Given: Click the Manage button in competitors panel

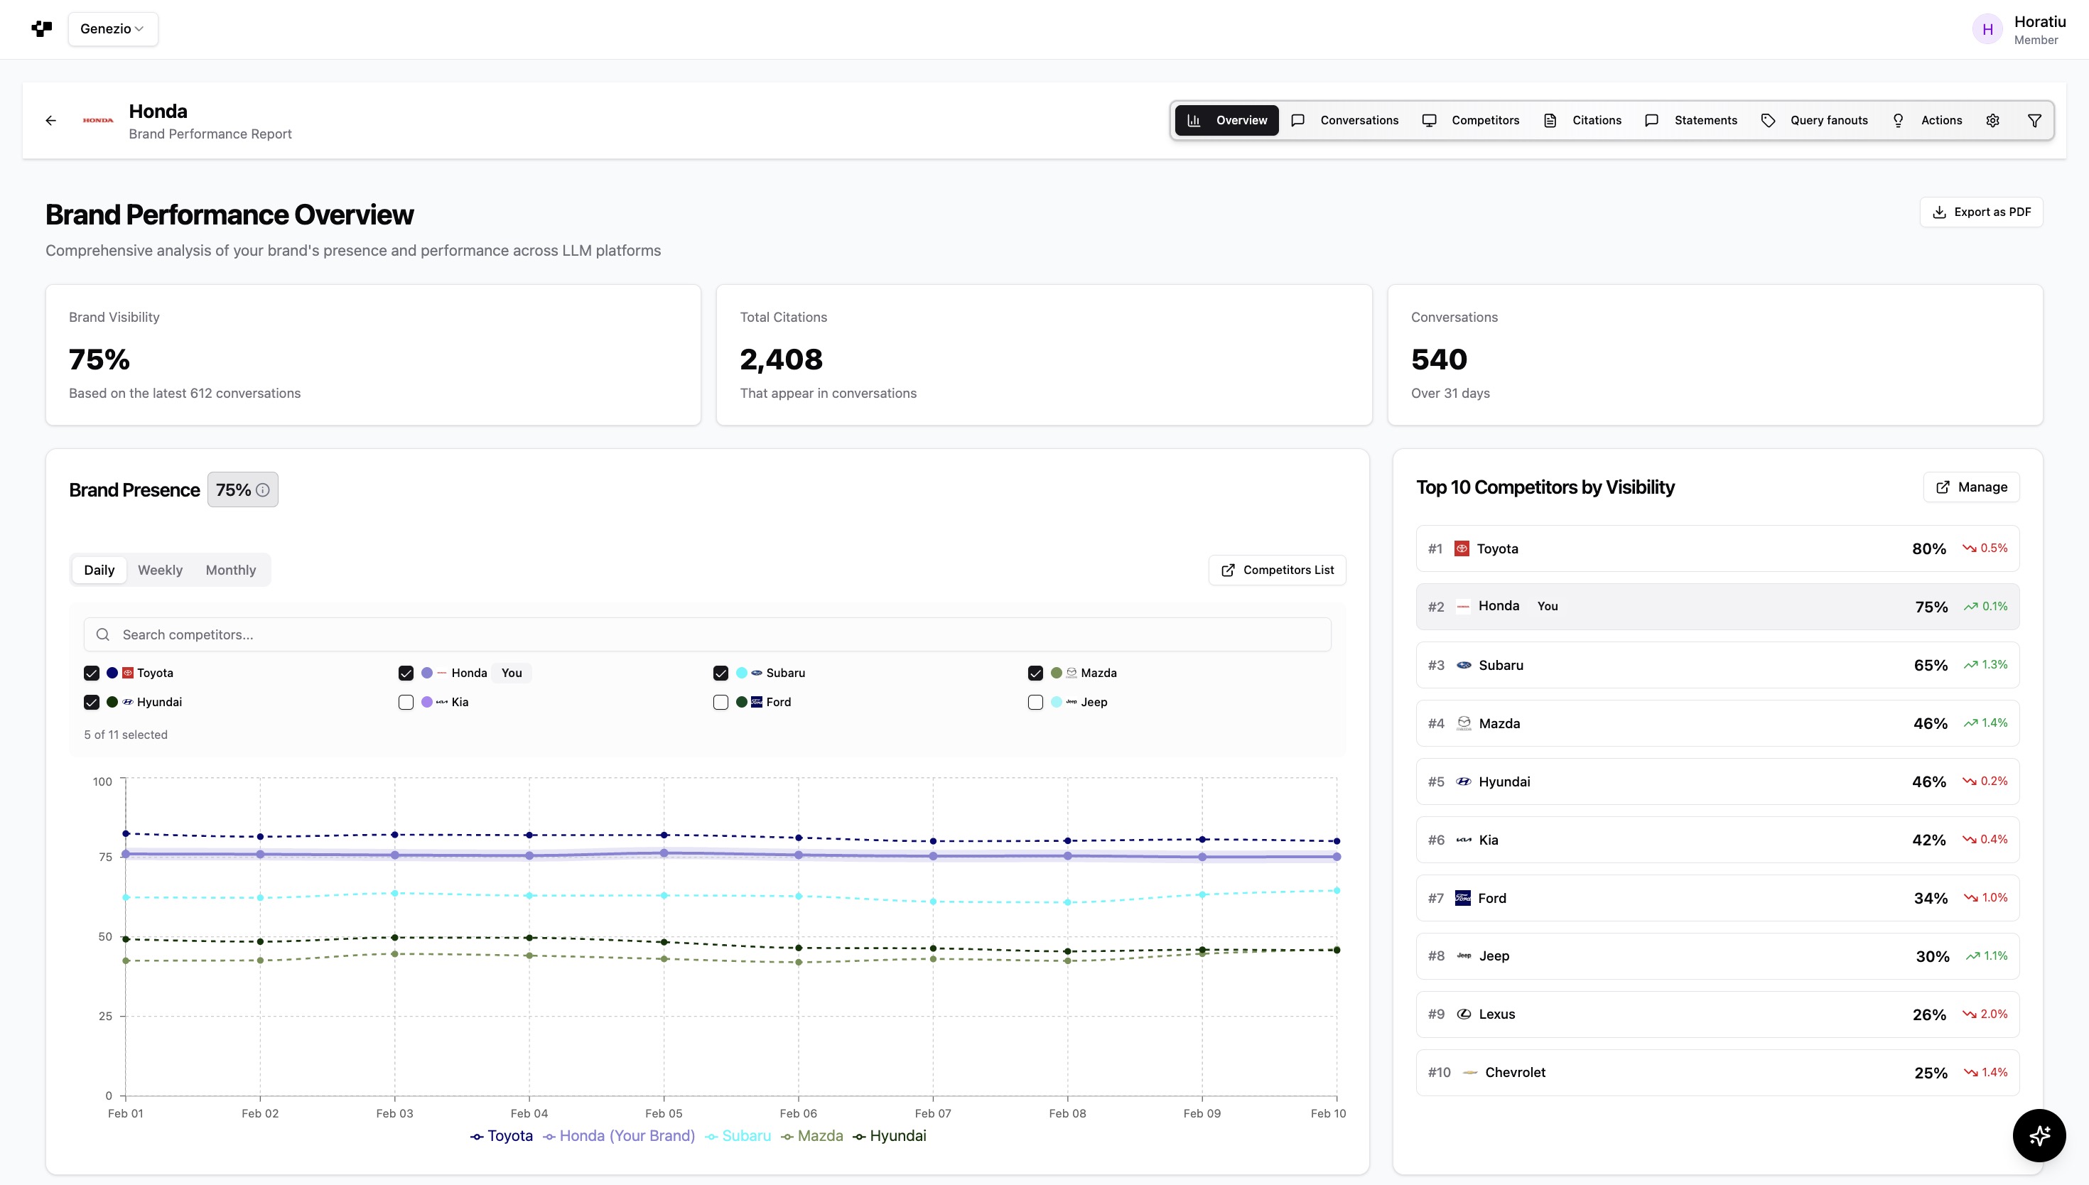Looking at the screenshot, I should [1971, 487].
